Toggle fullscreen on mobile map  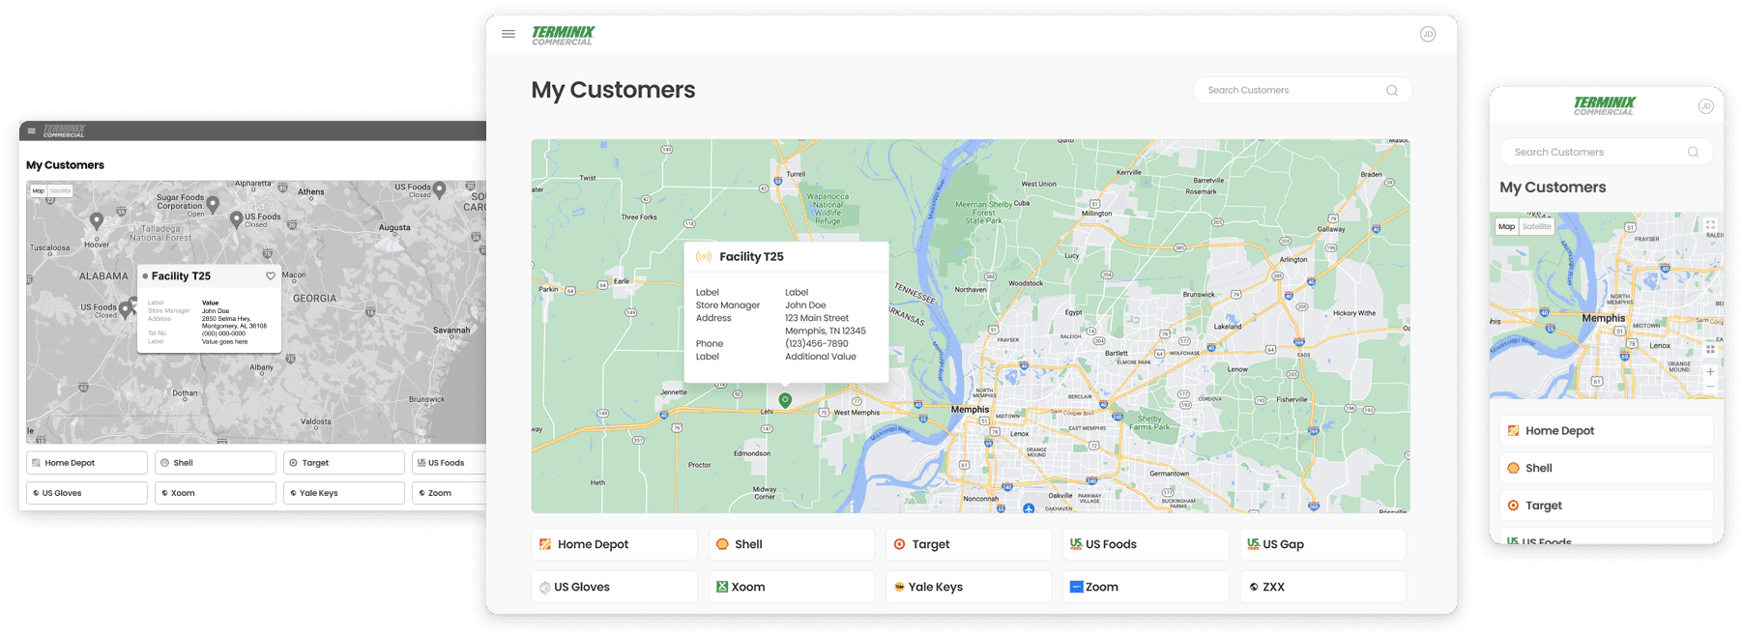click(x=1710, y=224)
